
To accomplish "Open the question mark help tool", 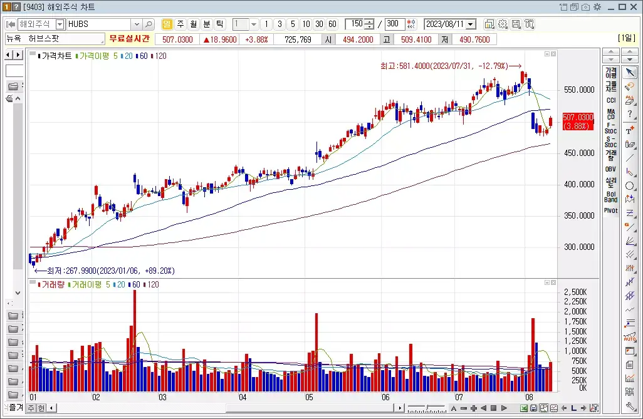I will (x=630, y=115).
